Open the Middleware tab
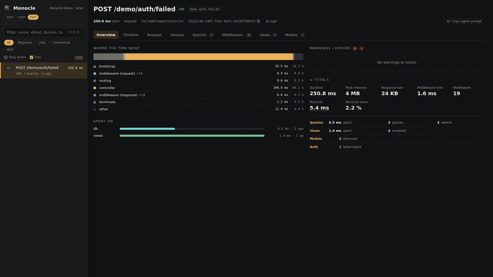 pos(237,35)
